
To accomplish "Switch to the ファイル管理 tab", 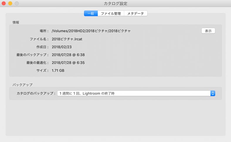I will 111,13.
